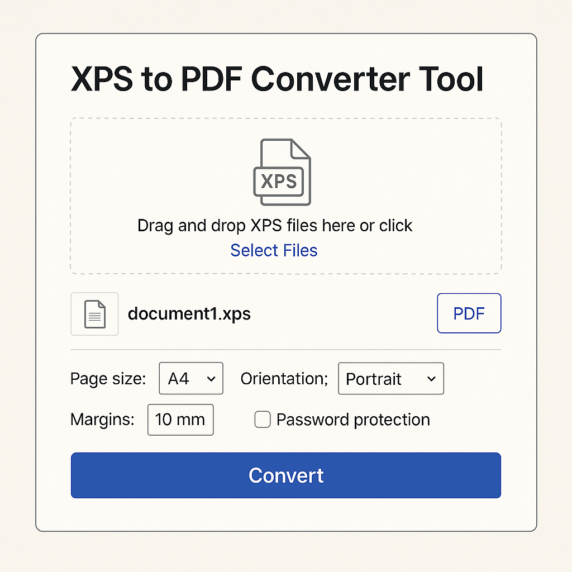Expand the Orientation Portrait dropdown
Viewport: 572px width, 572px height.
[x=390, y=379]
